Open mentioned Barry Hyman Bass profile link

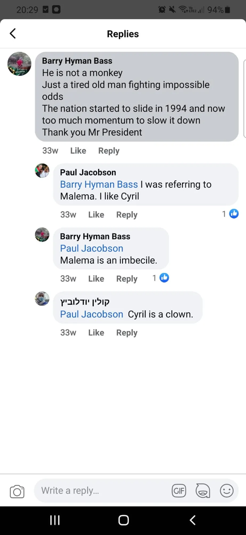point(99,184)
